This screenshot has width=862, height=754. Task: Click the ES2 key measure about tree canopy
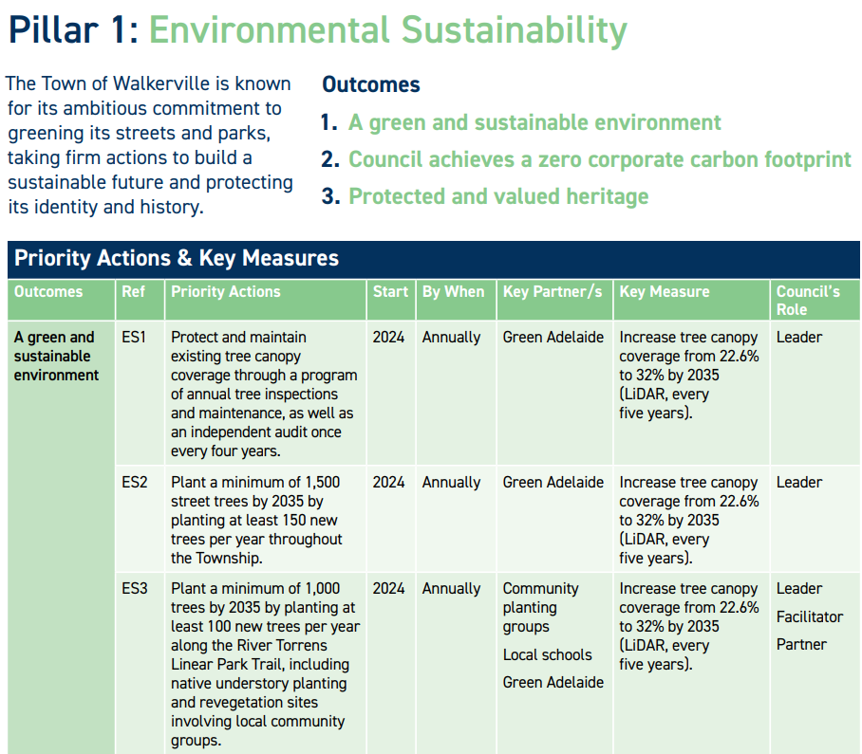point(689,520)
